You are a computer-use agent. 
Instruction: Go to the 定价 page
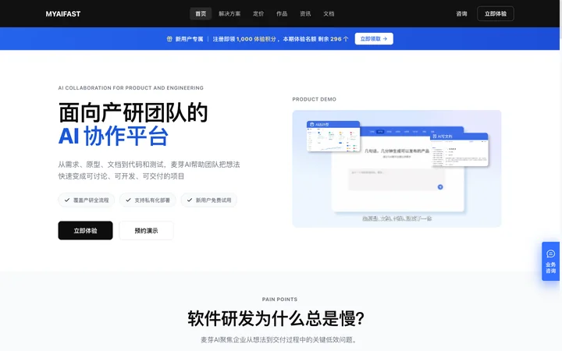tap(258, 14)
